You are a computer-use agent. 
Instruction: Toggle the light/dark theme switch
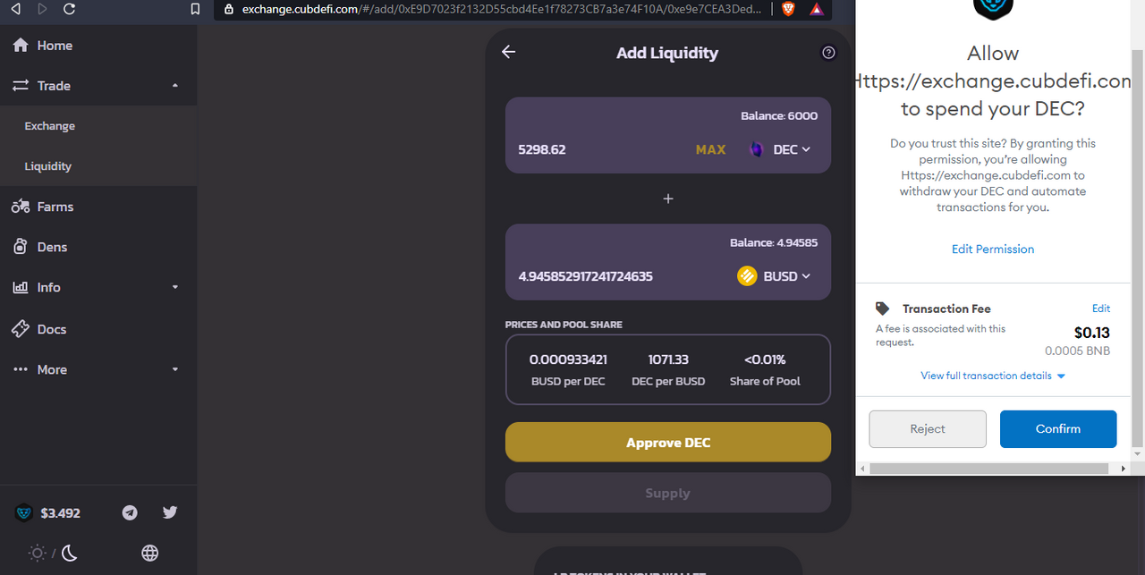click(54, 554)
